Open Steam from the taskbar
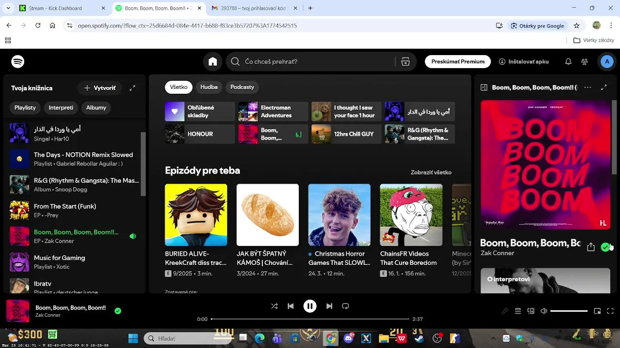 point(419,338)
